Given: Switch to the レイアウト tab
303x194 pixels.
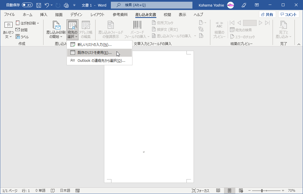Looking at the screenshot, I should [97, 15].
